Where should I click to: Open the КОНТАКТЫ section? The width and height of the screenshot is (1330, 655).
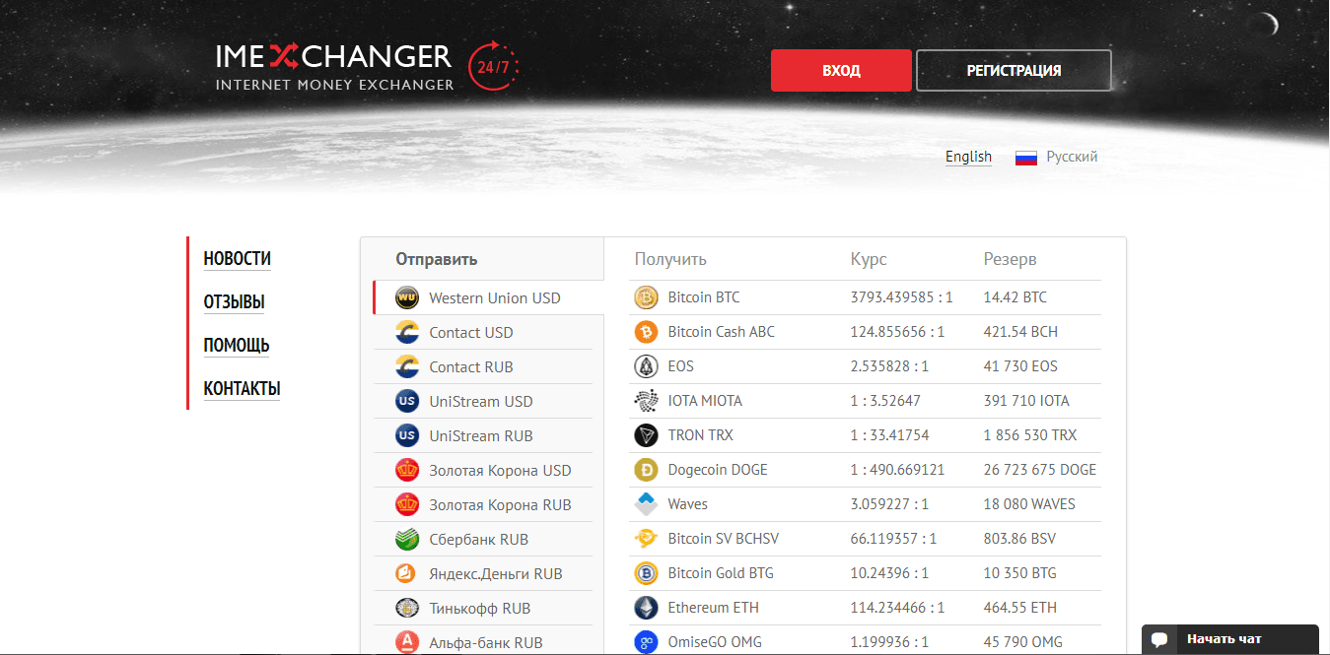[x=242, y=389]
